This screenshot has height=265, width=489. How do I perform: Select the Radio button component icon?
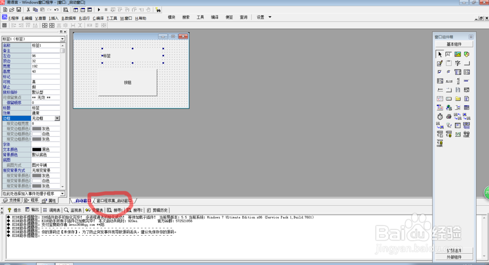pos(448,72)
